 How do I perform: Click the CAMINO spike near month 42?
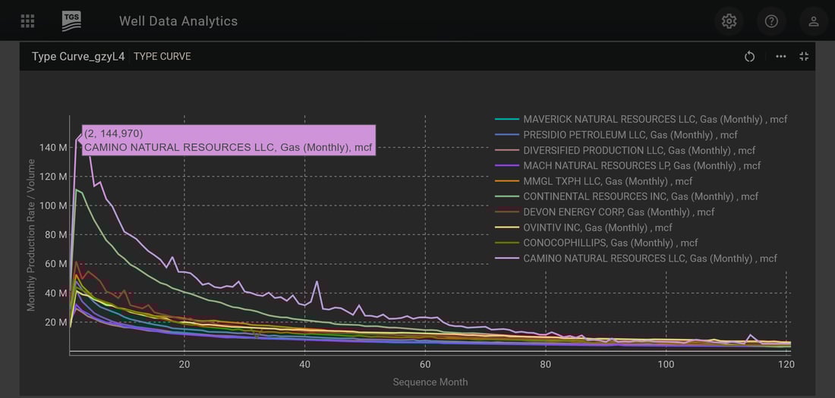pyautogui.click(x=317, y=282)
